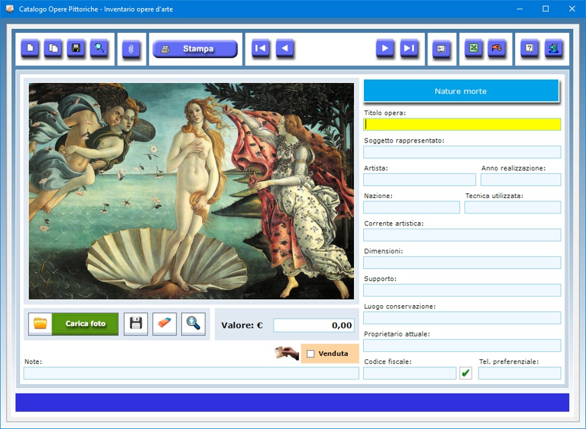Open help with the question mark icon
Viewport: 586px width, 429px height.
pos(530,48)
